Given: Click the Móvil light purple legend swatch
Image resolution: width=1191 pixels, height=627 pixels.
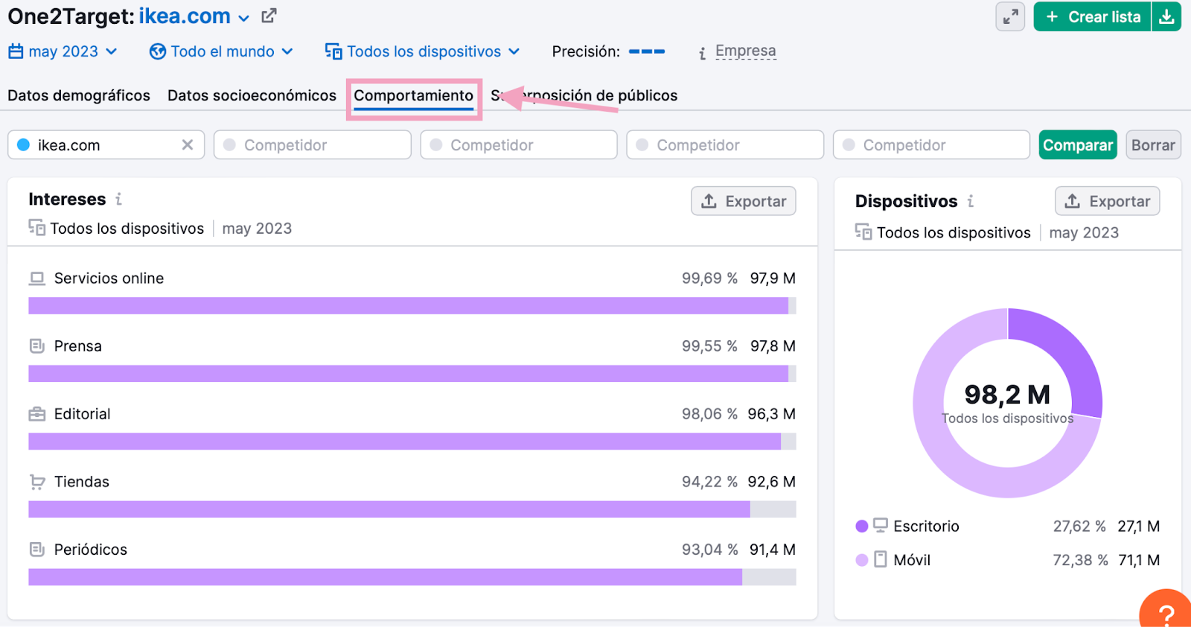Looking at the screenshot, I should click(862, 560).
